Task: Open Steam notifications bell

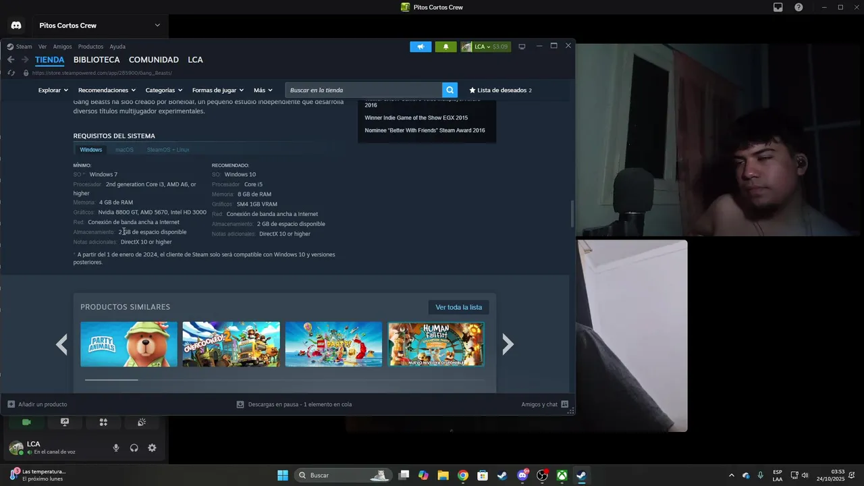Action: [x=446, y=47]
